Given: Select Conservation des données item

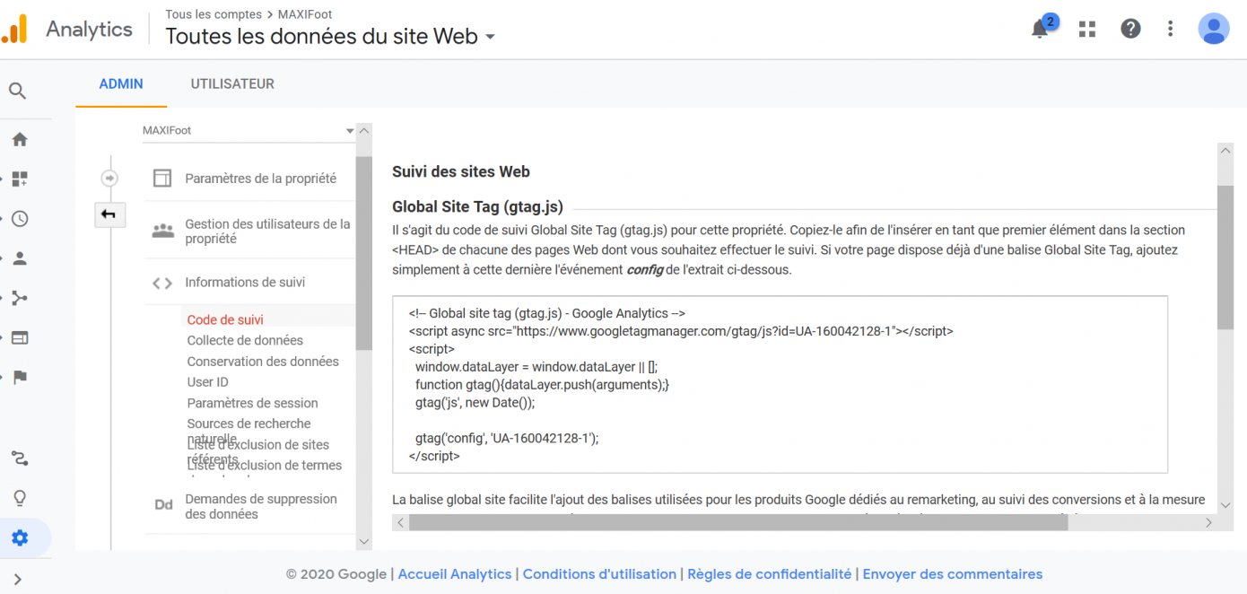Looking at the screenshot, I should pyautogui.click(x=263, y=361).
